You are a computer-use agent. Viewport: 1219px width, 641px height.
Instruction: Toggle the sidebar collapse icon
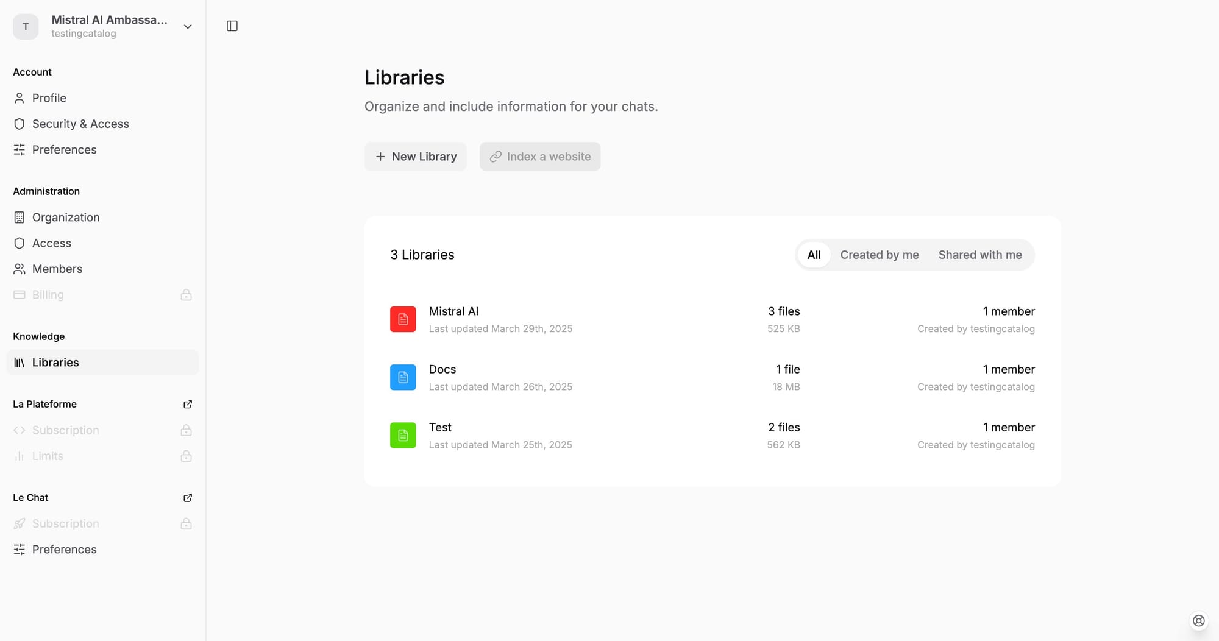pos(232,26)
